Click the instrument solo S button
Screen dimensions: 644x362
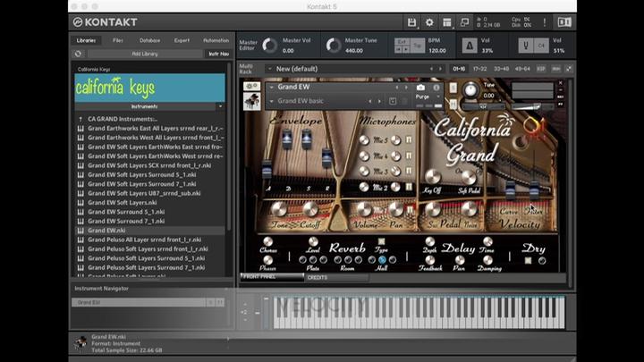(x=453, y=88)
